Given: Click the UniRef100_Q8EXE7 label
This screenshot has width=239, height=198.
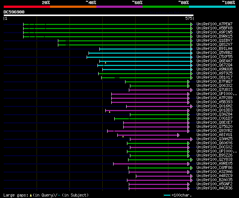Looking at the screenshot, I should pos(214,123).
